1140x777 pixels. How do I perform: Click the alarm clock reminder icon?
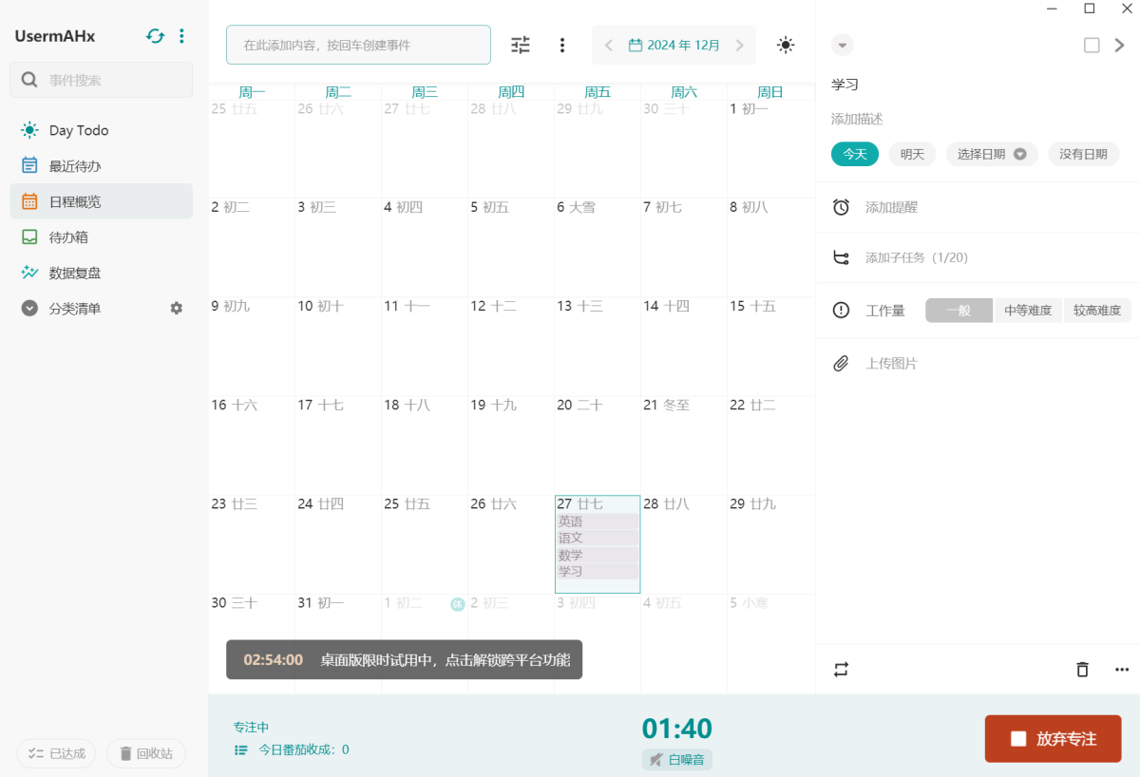[841, 207]
